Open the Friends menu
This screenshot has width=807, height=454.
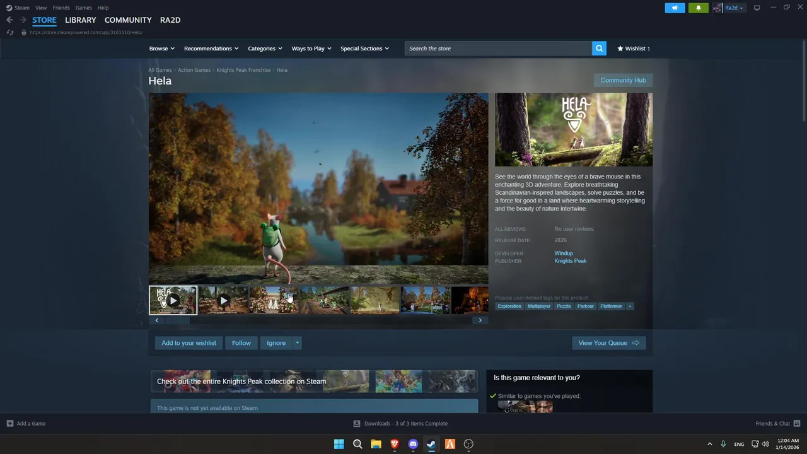(x=61, y=8)
